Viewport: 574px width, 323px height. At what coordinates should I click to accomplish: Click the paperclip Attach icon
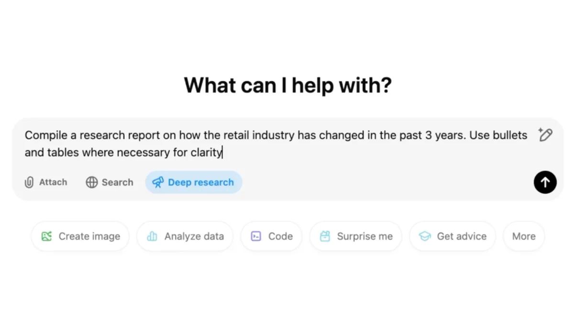click(29, 182)
